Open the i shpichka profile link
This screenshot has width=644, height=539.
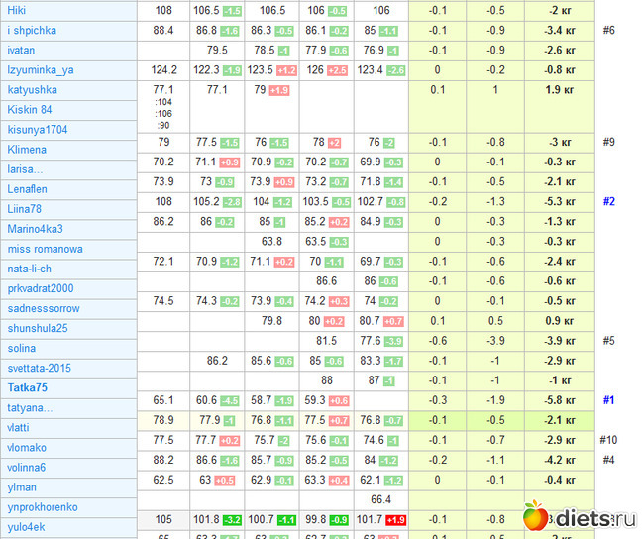click(32, 30)
